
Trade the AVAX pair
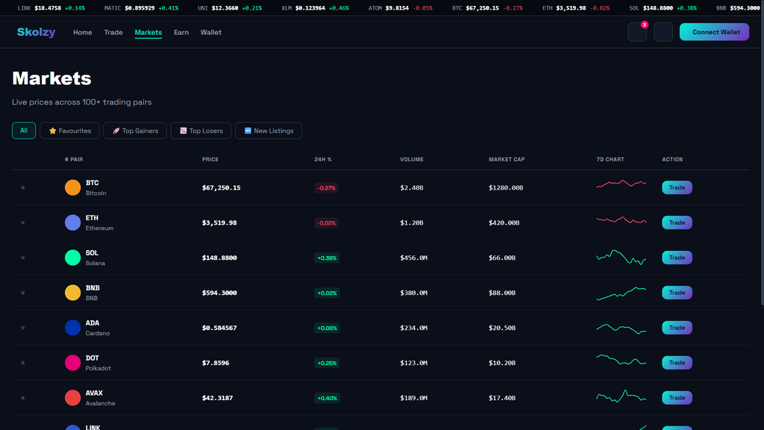(677, 399)
